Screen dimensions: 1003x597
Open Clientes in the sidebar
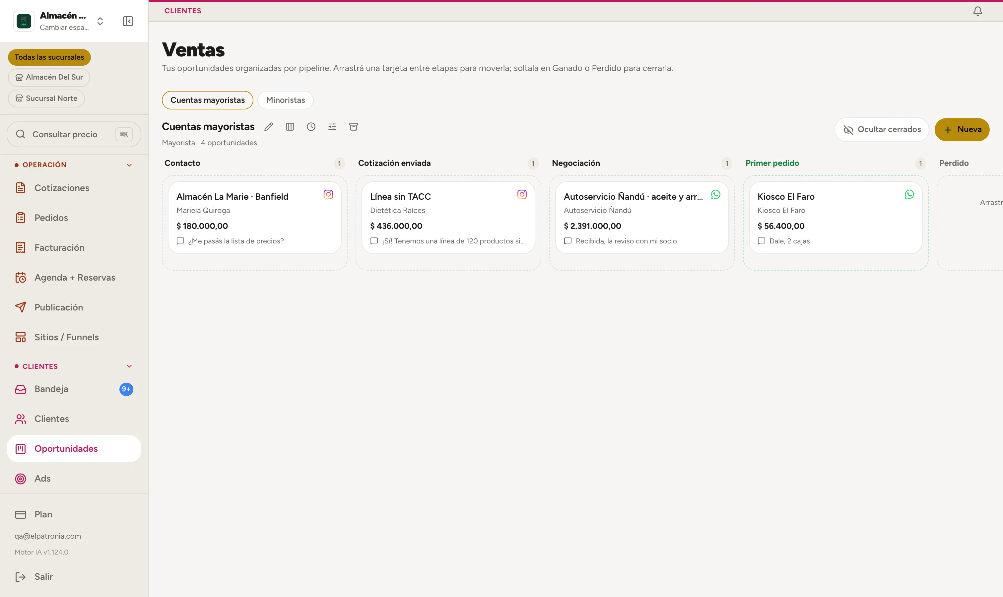(x=74, y=419)
